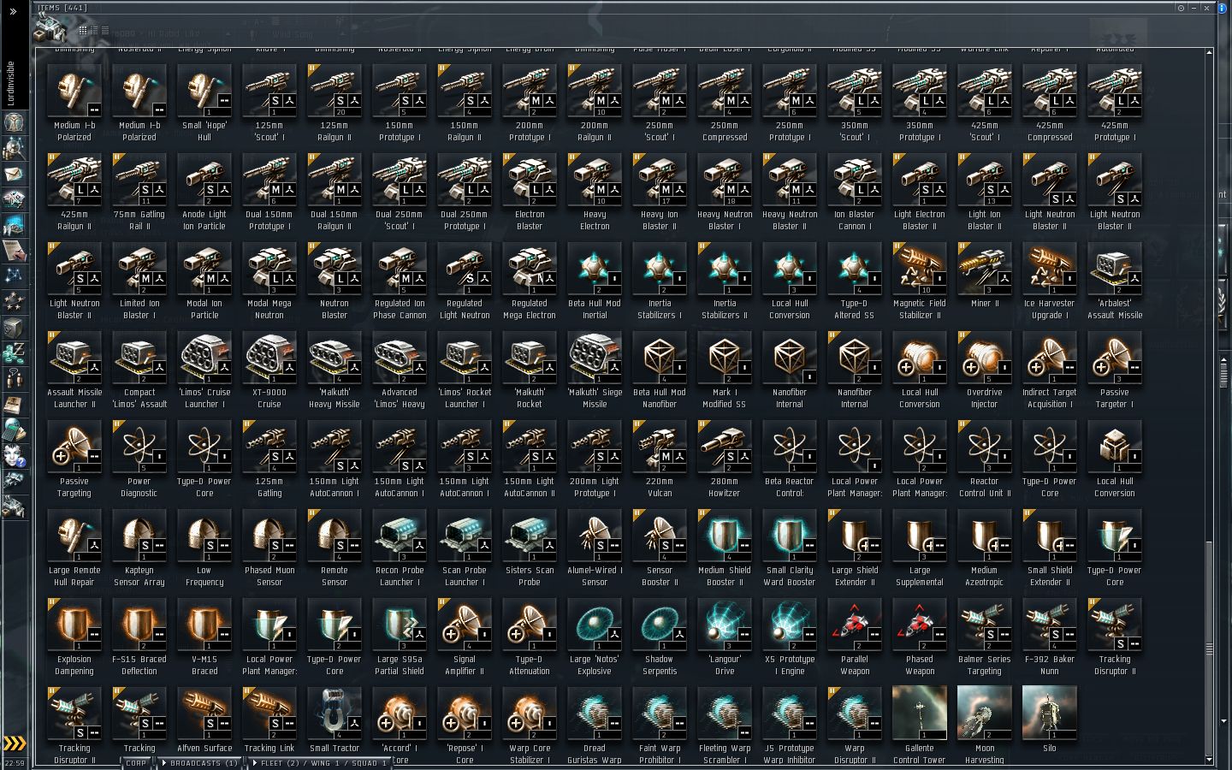Click the orange chevrons button at bottom-left
1232x770 pixels.
tap(15, 743)
